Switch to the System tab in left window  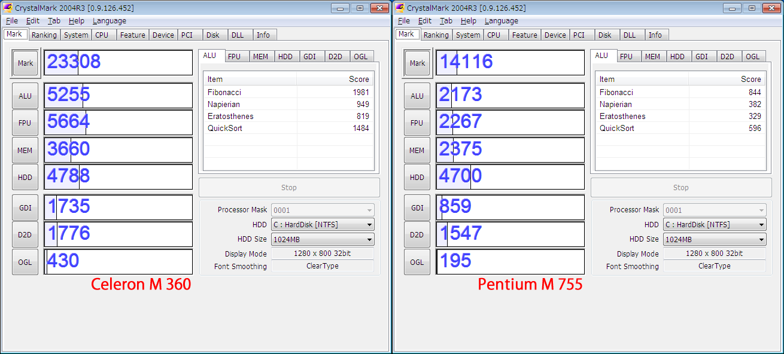point(76,35)
